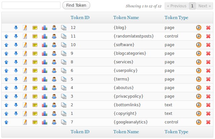Sort by Token Type footer header
215x139 pixels.
click(176, 132)
